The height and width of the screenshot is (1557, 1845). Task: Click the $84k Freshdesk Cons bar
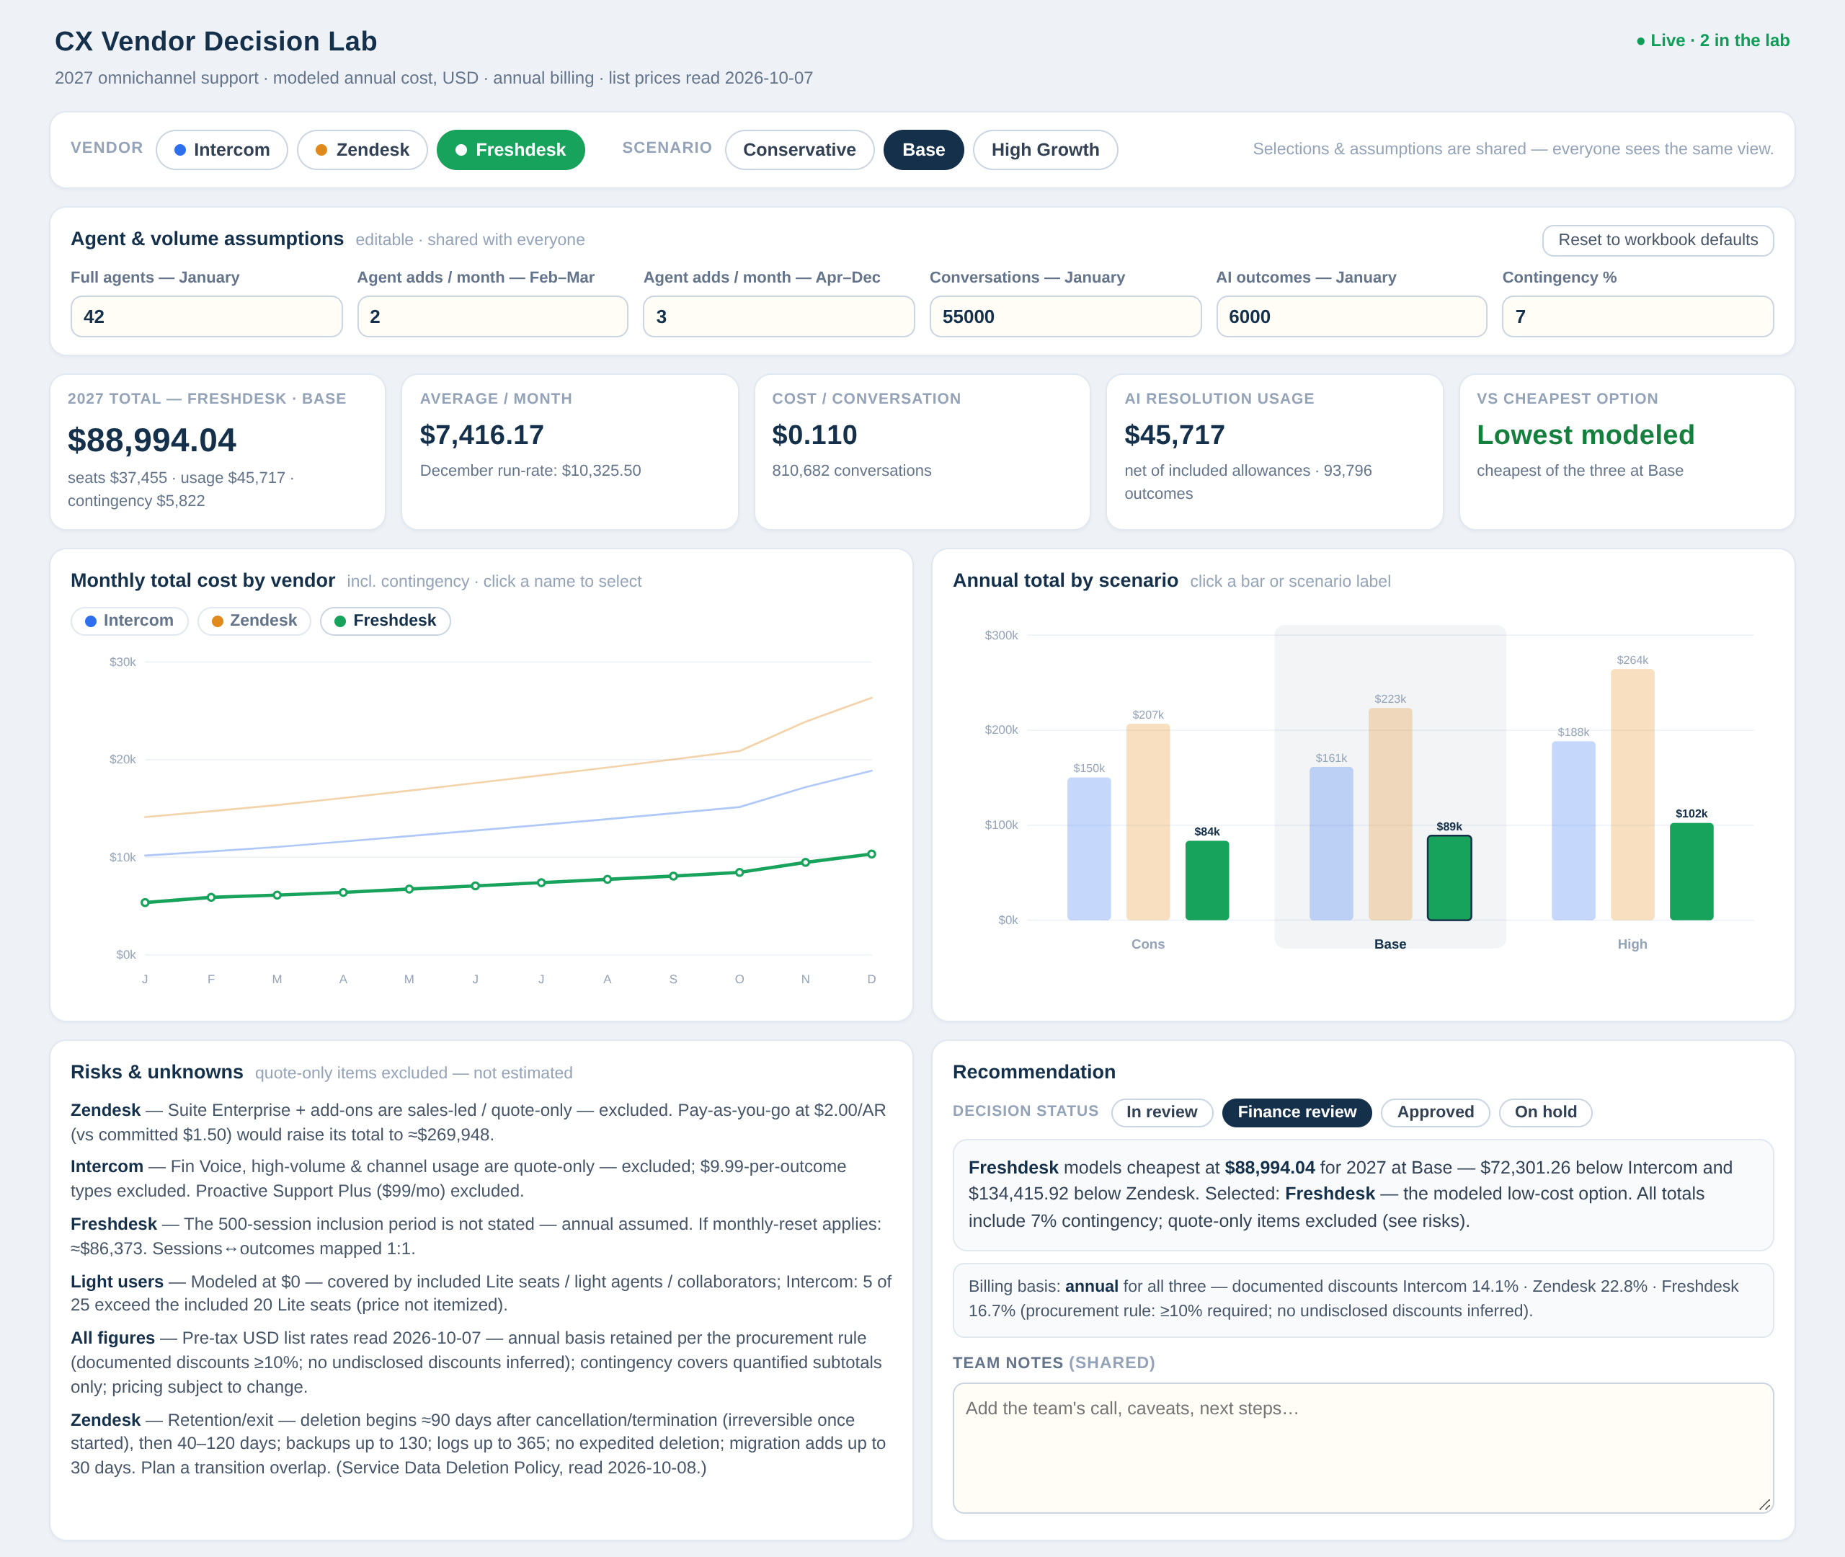(x=1207, y=881)
